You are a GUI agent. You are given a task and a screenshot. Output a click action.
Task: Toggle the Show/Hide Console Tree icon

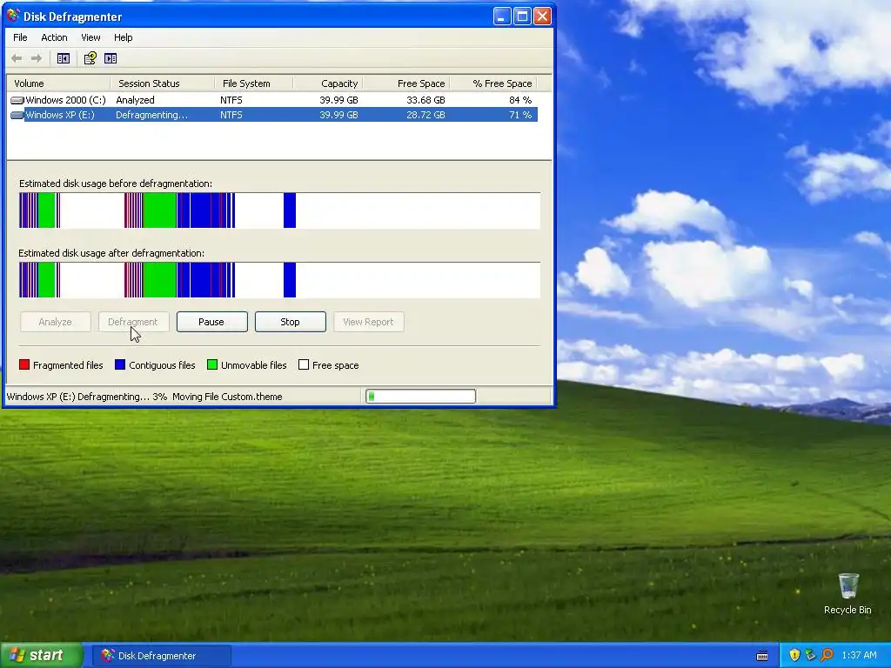[x=63, y=58]
